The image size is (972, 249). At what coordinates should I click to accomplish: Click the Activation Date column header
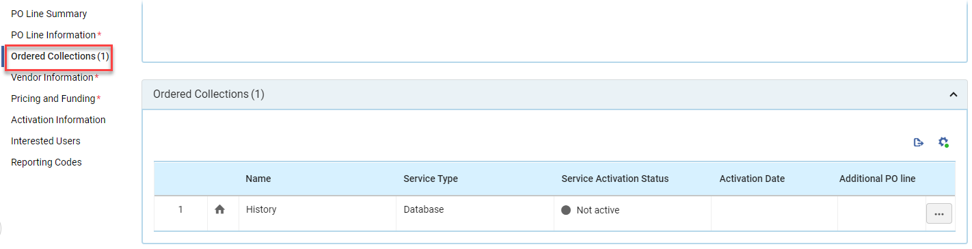[x=752, y=179]
